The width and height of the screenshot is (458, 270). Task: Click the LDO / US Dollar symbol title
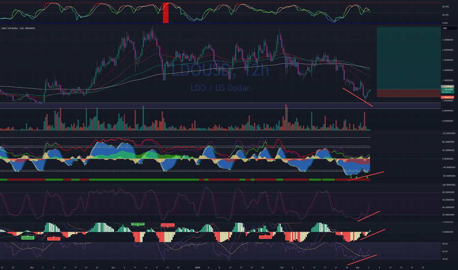point(13,28)
